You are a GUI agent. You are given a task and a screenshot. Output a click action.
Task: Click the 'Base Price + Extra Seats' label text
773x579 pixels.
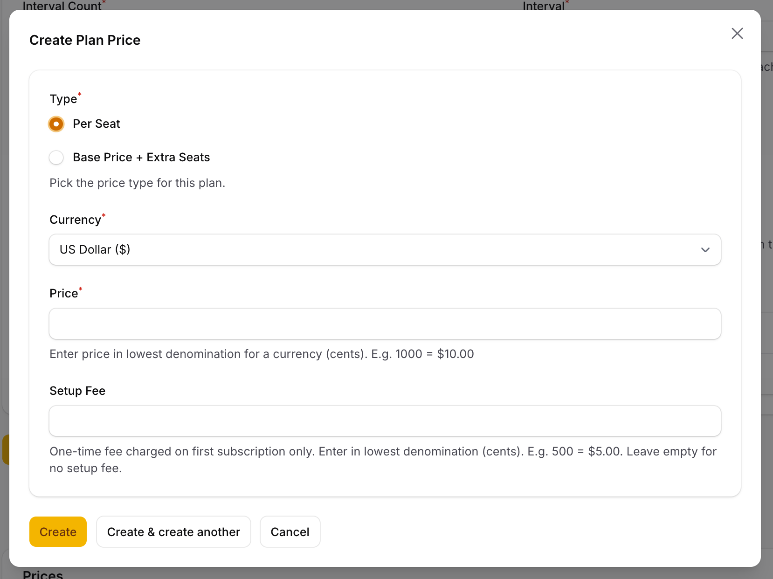[x=141, y=158]
